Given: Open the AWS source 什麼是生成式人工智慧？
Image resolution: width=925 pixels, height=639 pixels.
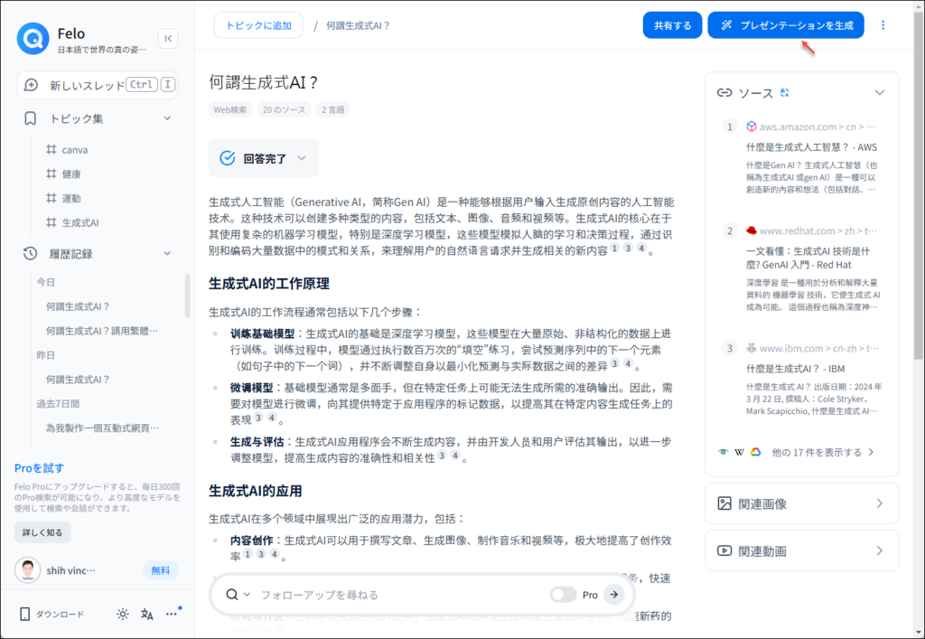Looking at the screenshot, I should point(811,147).
